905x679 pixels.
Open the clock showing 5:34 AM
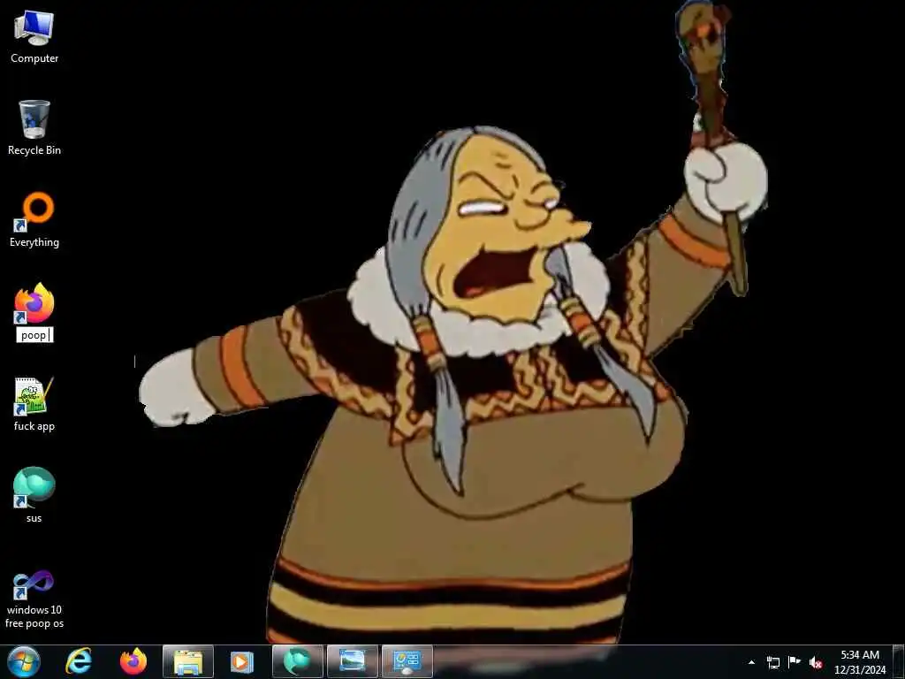pyautogui.click(x=859, y=662)
